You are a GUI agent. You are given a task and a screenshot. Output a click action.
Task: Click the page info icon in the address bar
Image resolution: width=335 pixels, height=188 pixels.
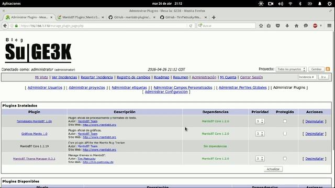point(12,26)
